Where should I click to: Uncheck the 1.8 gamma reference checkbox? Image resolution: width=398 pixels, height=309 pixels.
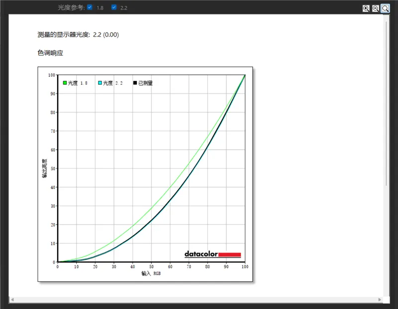[90, 7]
